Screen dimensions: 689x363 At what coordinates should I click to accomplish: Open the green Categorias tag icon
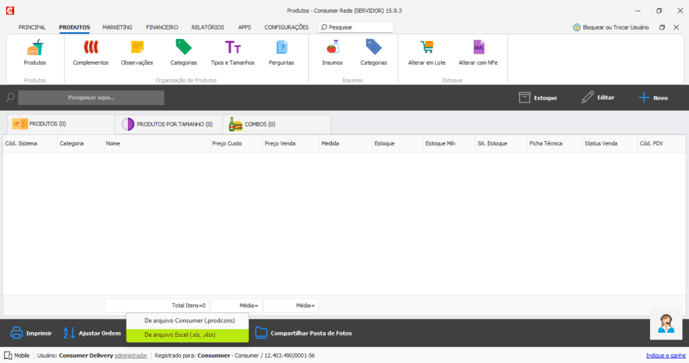pyautogui.click(x=184, y=48)
